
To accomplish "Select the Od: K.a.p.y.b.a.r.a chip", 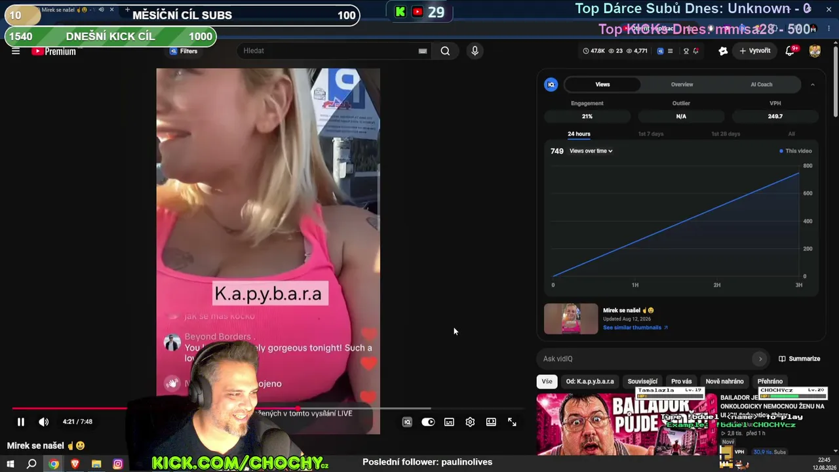I will click(590, 382).
